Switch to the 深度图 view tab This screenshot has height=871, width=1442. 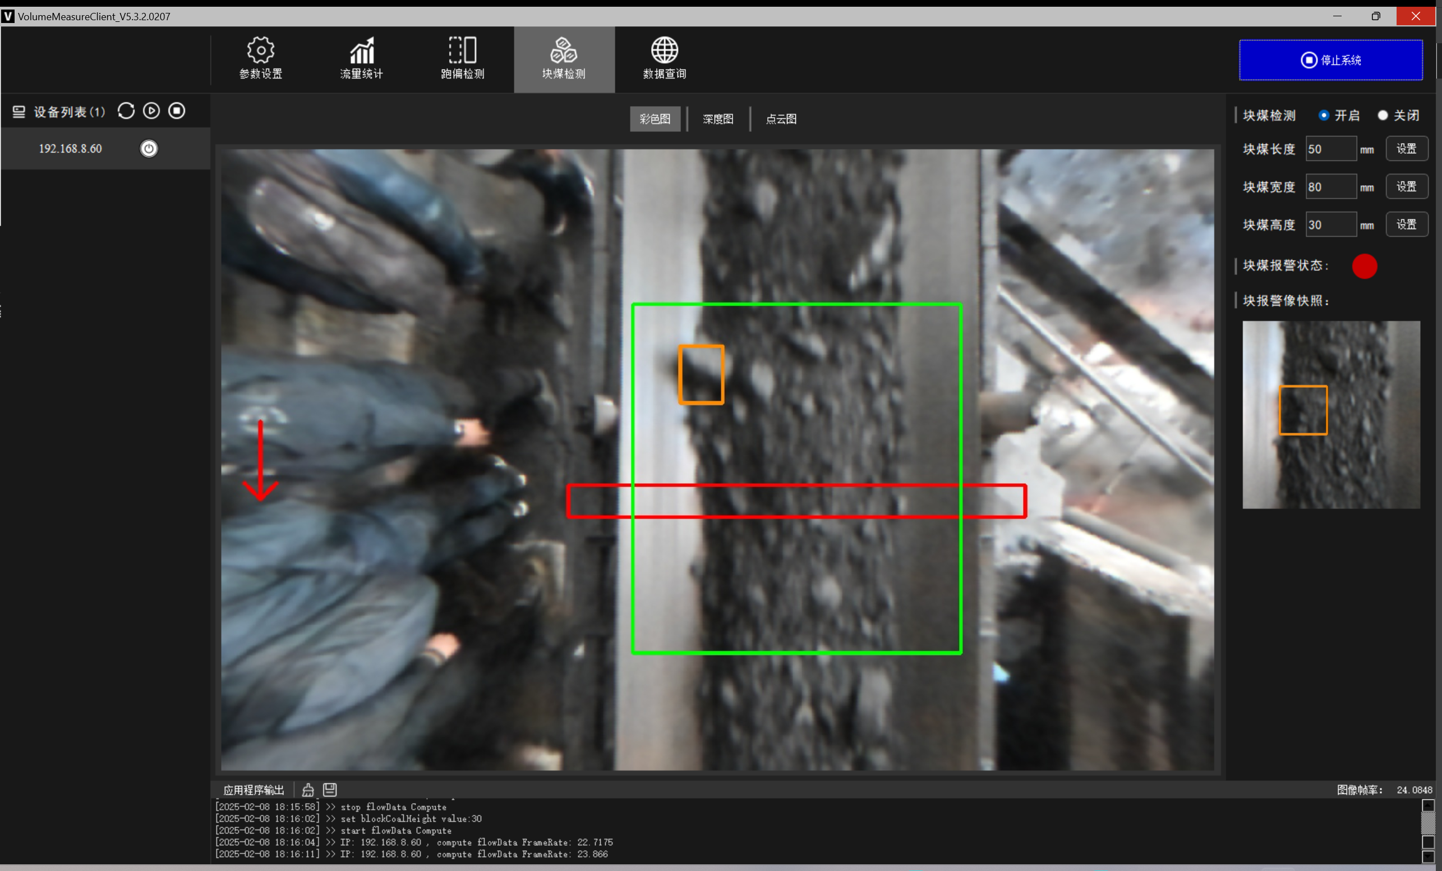(718, 119)
